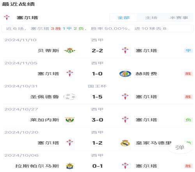Viewport: 195px width, 172px height.
Task: Switch to the 主场 tab
Action: point(151,18)
